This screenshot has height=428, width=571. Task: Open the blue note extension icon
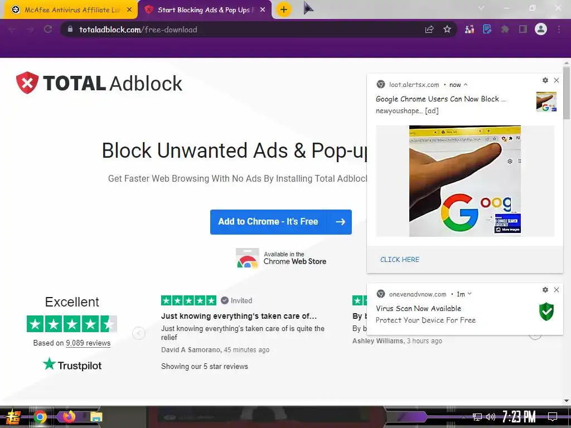point(487,30)
